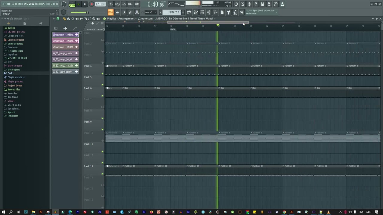
Task: Mute Track 11 using its green dot
Action: (102, 152)
